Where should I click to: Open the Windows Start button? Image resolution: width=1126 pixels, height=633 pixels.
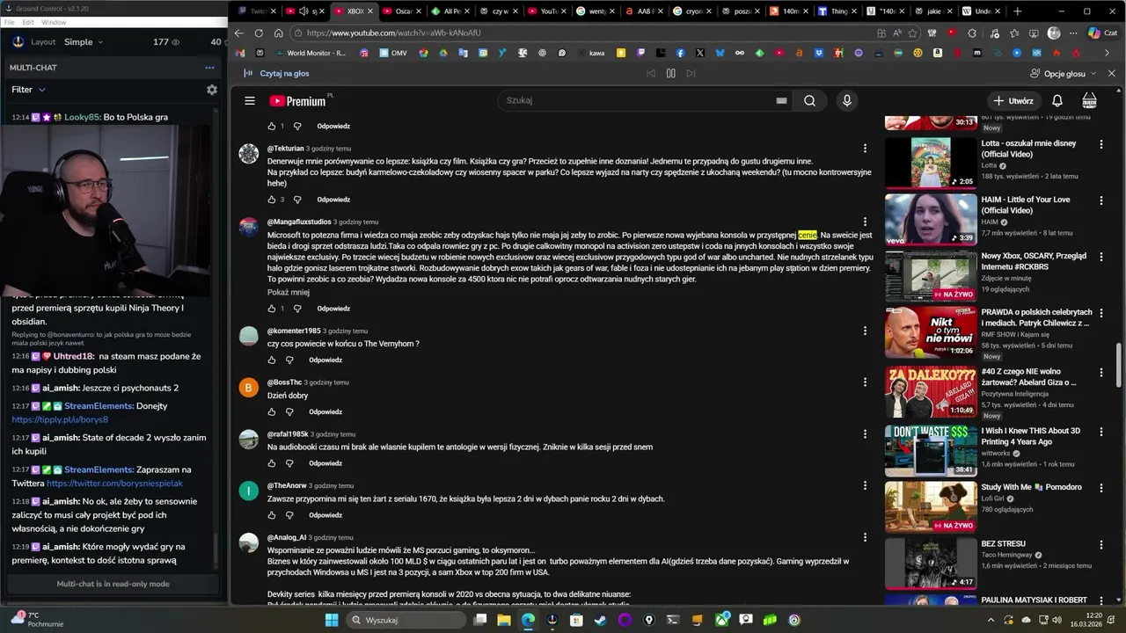(x=332, y=620)
